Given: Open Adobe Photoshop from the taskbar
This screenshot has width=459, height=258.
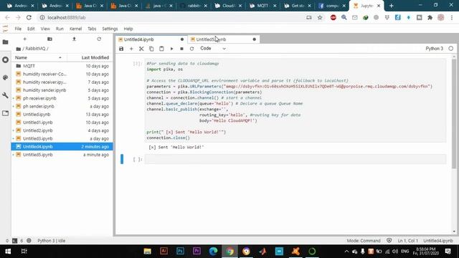Looking at the screenshot, I should click(x=180, y=252).
